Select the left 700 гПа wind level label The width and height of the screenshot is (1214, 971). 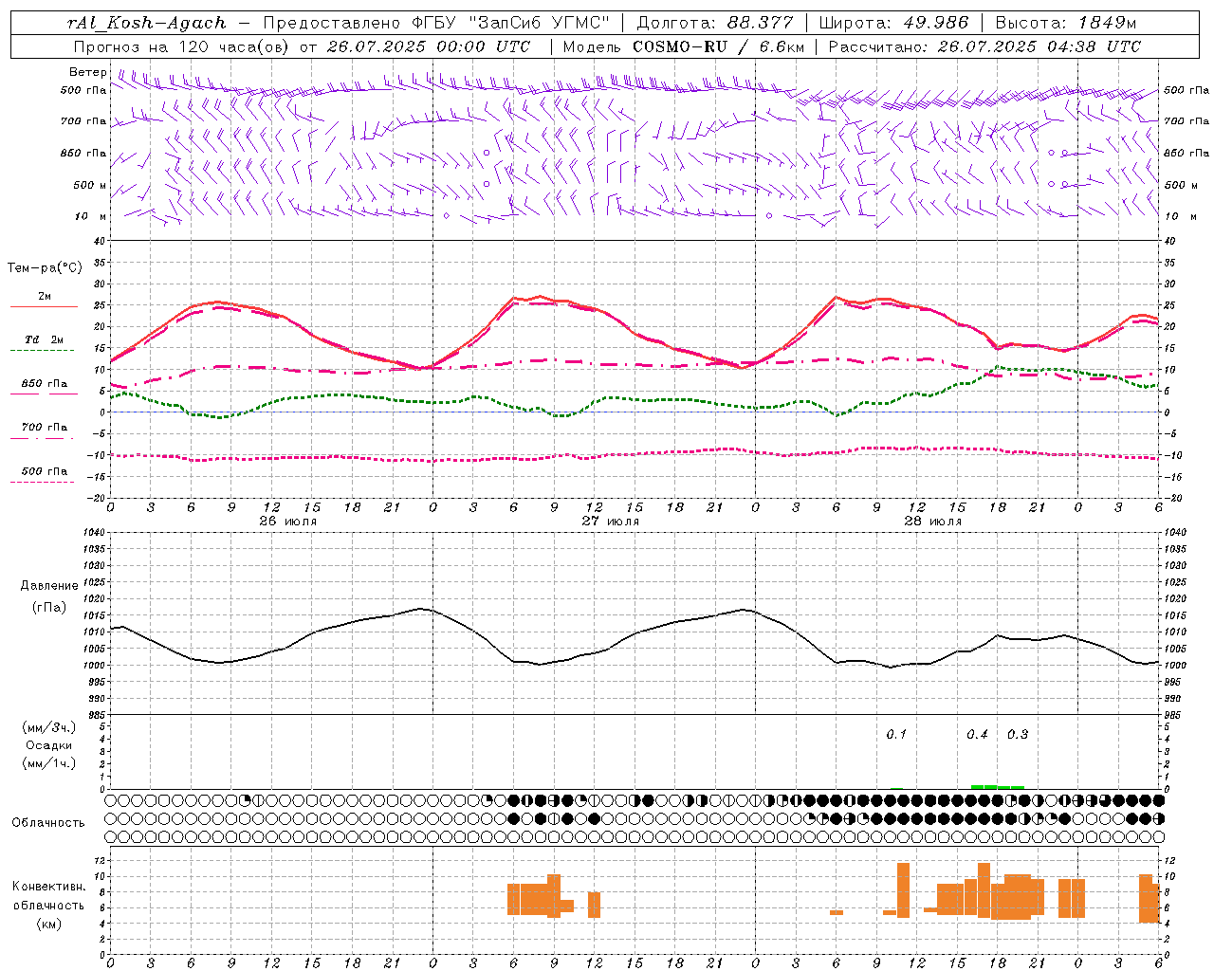pos(83,121)
